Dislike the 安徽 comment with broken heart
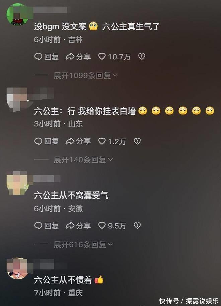Image resolution: width=221 pixels, height=306 pixels. coord(137,226)
